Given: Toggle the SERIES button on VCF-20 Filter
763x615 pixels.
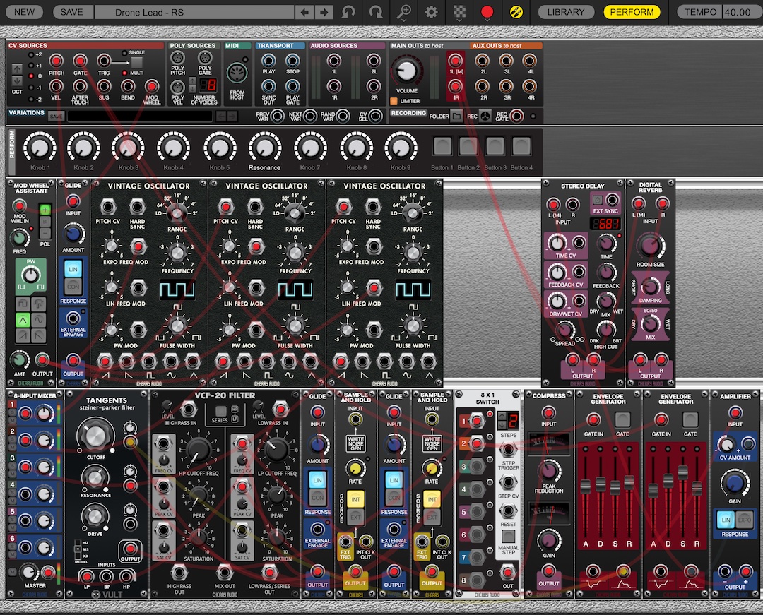Looking at the screenshot, I should pos(221,412).
